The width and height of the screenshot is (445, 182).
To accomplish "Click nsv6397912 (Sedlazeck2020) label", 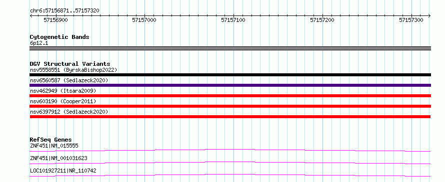I will (69, 112).
